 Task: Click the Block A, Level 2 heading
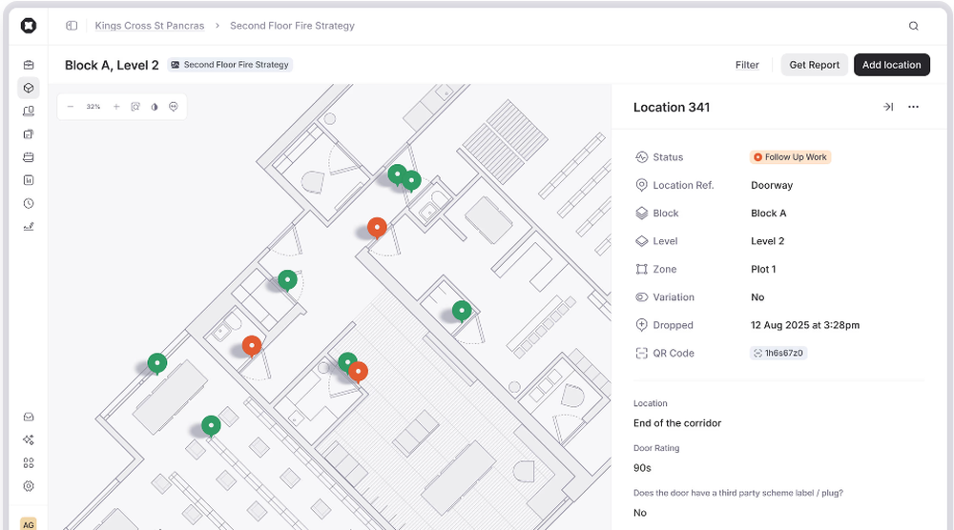click(112, 65)
